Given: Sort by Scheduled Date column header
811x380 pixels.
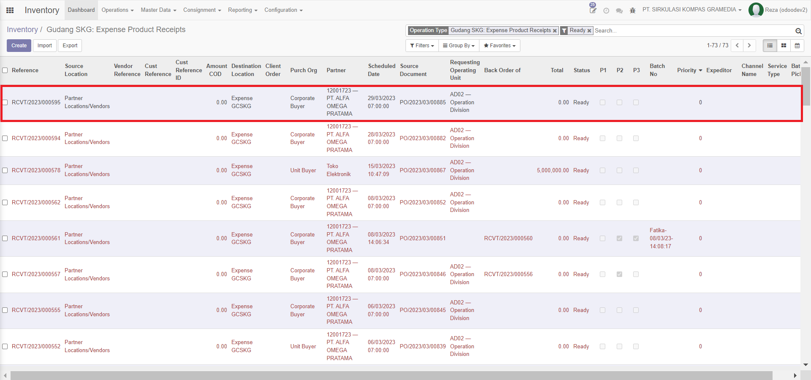Looking at the screenshot, I should click(381, 70).
